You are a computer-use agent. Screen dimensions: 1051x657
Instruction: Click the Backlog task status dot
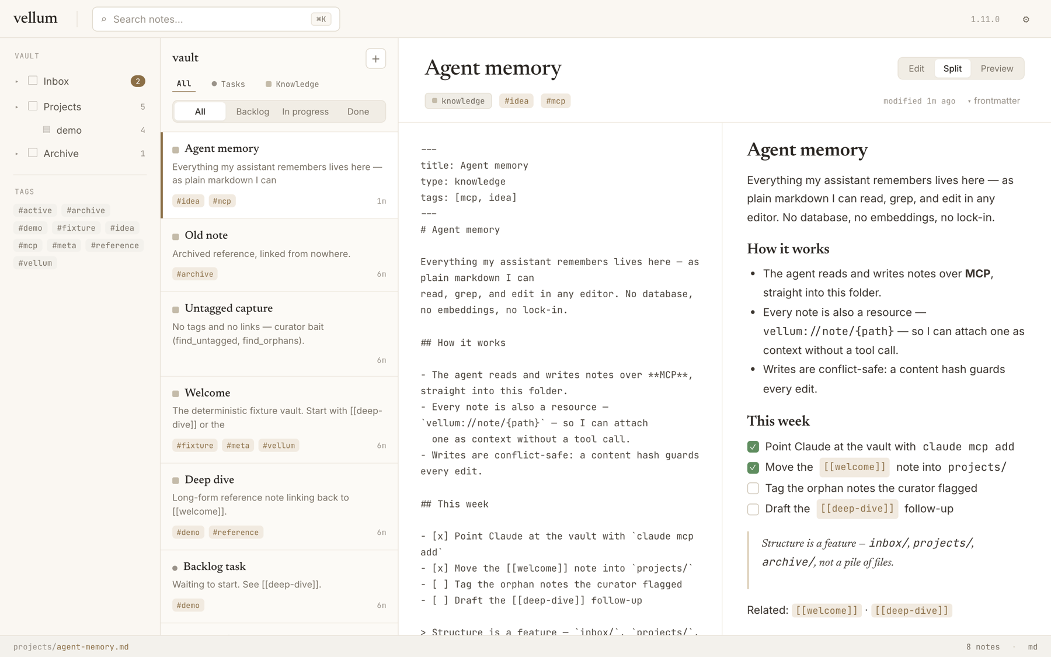click(x=175, y=568)
